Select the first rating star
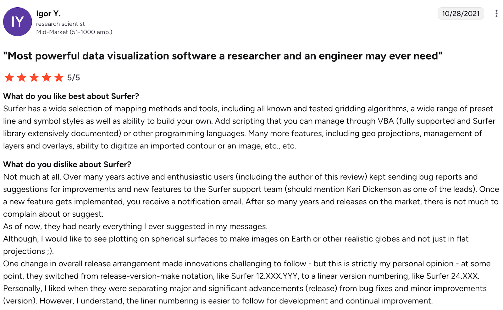Image resolution: width=503 pixels, height=310 pixels. 9,77
